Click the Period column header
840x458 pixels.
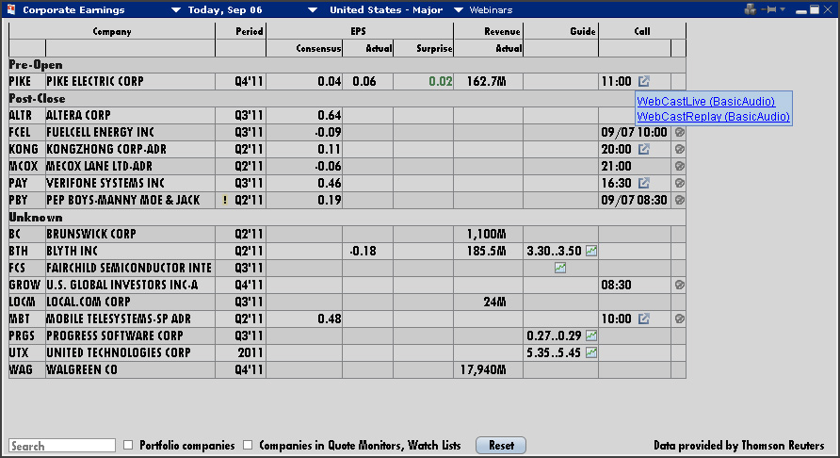click(250, 31)
